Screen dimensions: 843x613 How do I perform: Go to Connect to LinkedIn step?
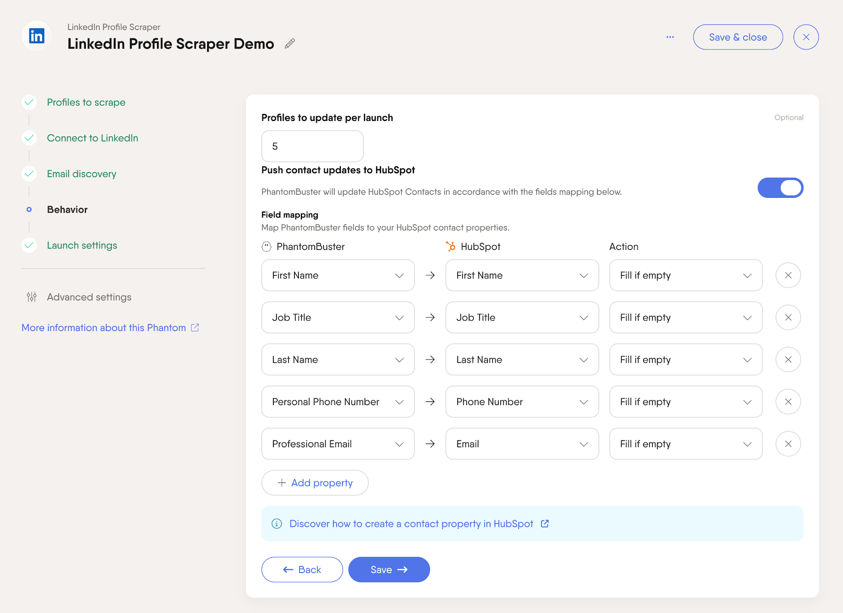[92, 138]
